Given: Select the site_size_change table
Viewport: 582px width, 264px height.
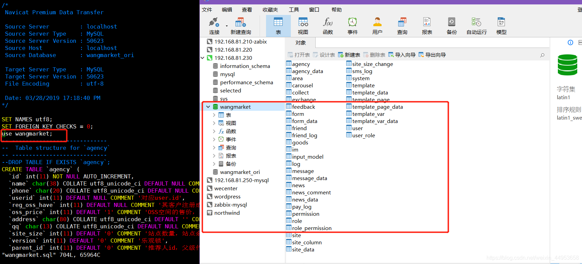Looking at the screenshot, I should coord(372,64).
